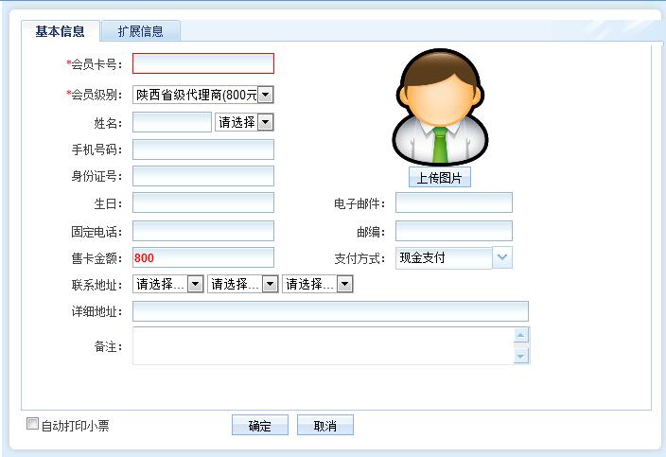Open the 会员级别 dropdown
Viewport: 666px width, 457px height.
point(265,95)
